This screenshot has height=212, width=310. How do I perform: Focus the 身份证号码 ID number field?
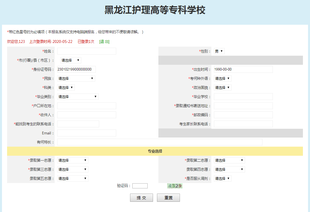pyautogui.click(x=76, y=69)
